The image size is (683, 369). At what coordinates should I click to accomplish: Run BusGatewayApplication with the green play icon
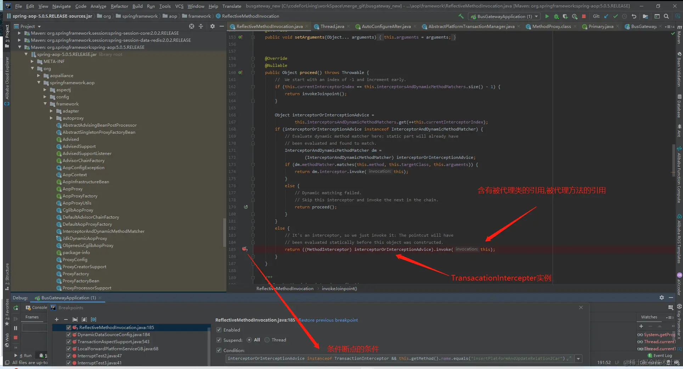547,16
